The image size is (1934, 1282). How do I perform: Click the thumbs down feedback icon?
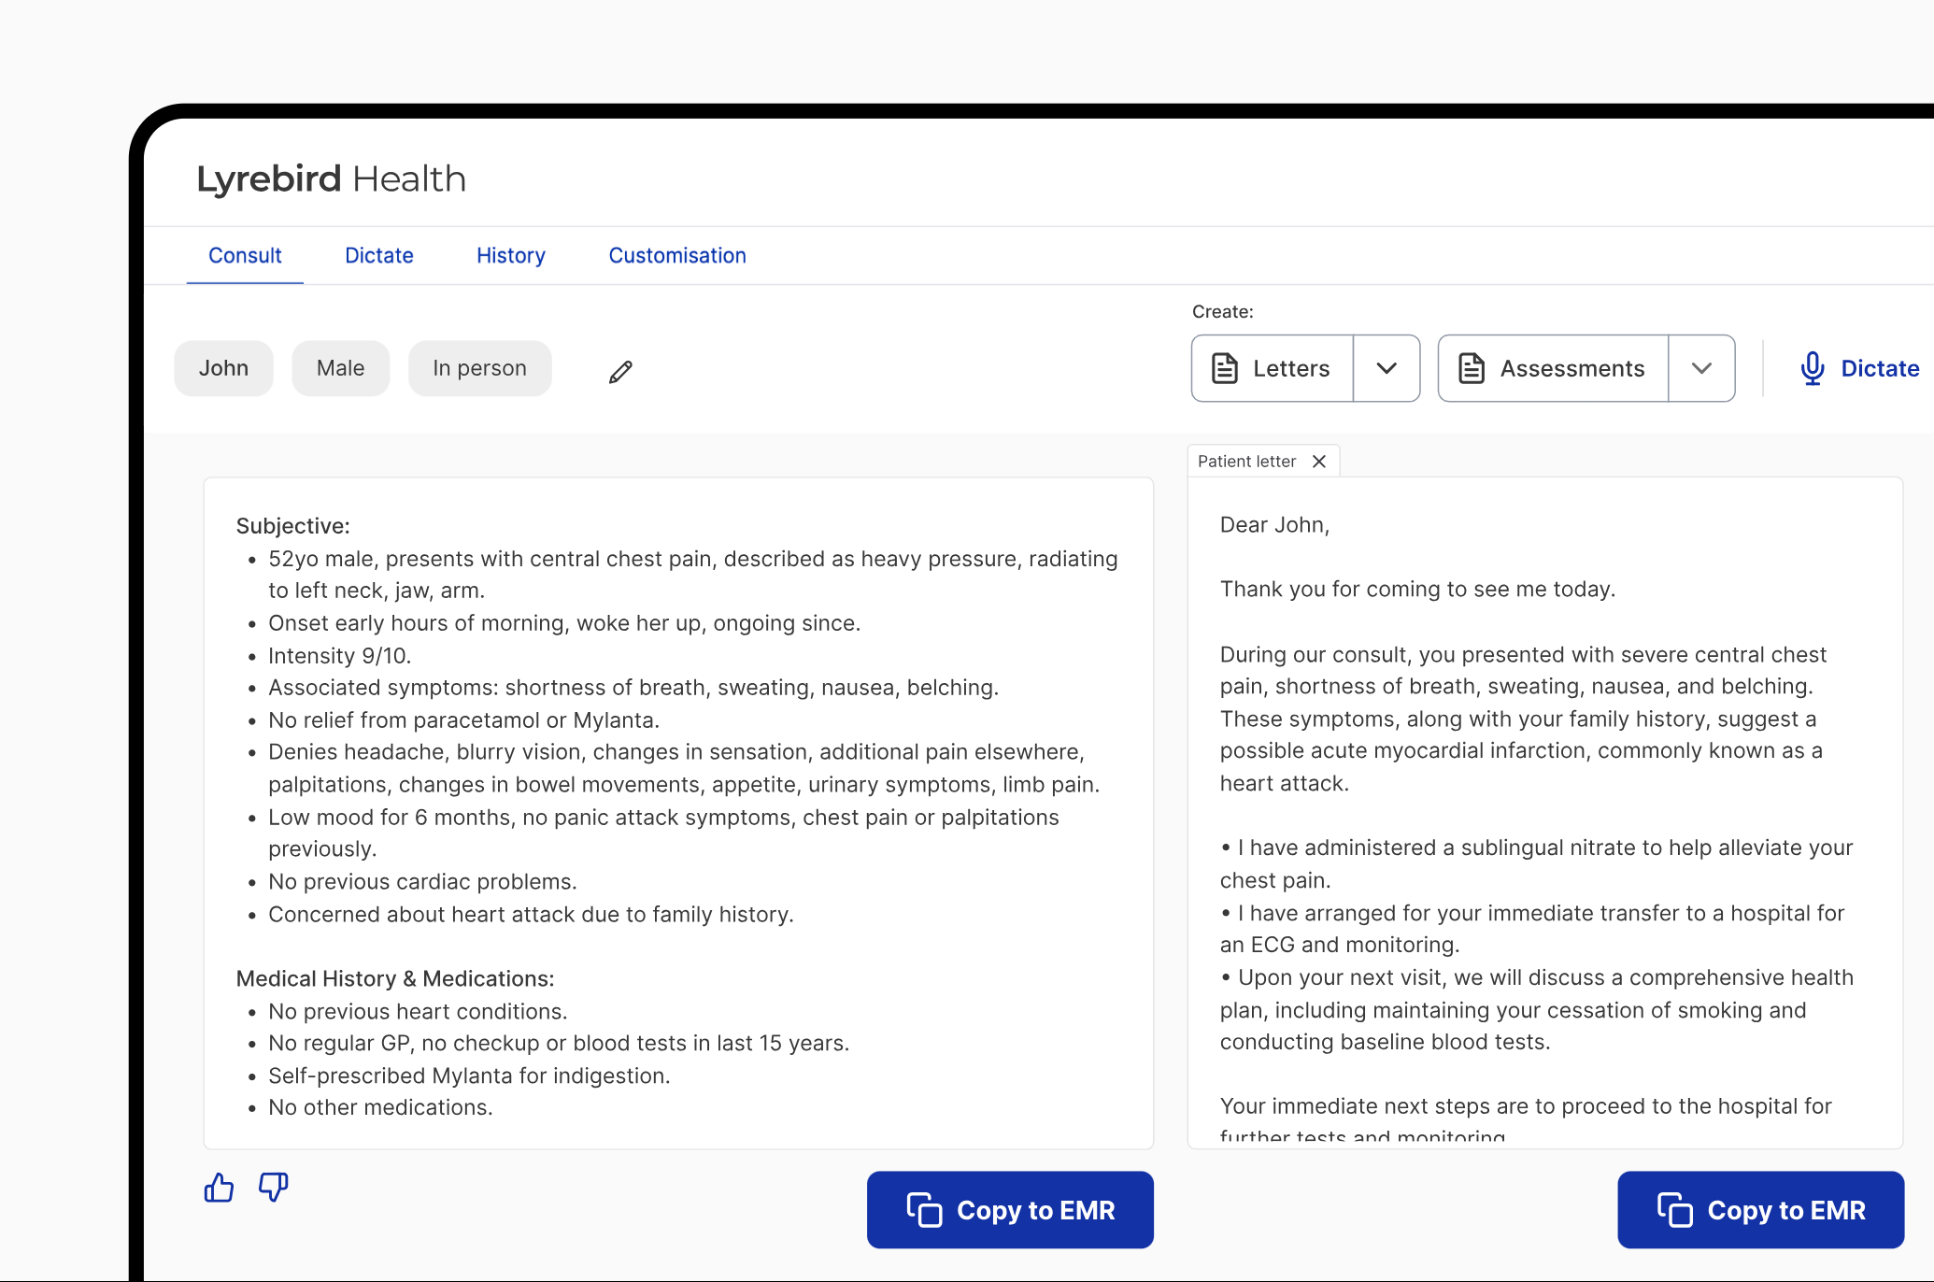[x=274, y=1187]
